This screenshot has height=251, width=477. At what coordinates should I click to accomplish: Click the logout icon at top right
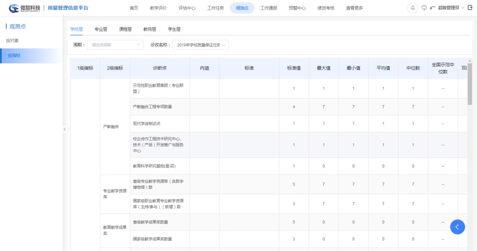470,8
